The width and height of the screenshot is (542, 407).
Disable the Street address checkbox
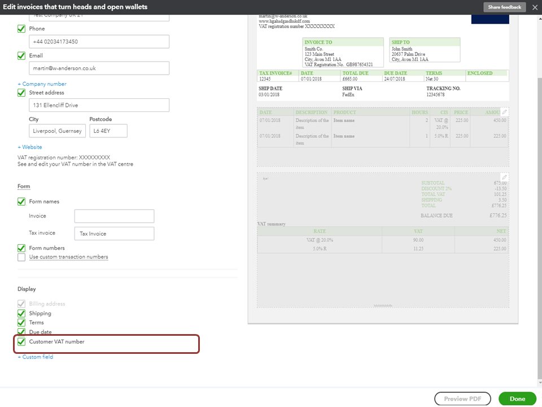tap(21, 93)
